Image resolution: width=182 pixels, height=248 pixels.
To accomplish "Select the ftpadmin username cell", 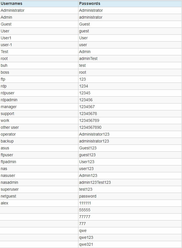I will (x=39, y=162).
